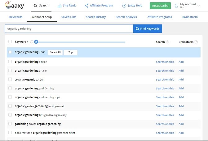The height and width of the screenshot is (141, 208).
Task: Add organic gardening and farming topic to Brainstorm
Action: pos(181,97)
